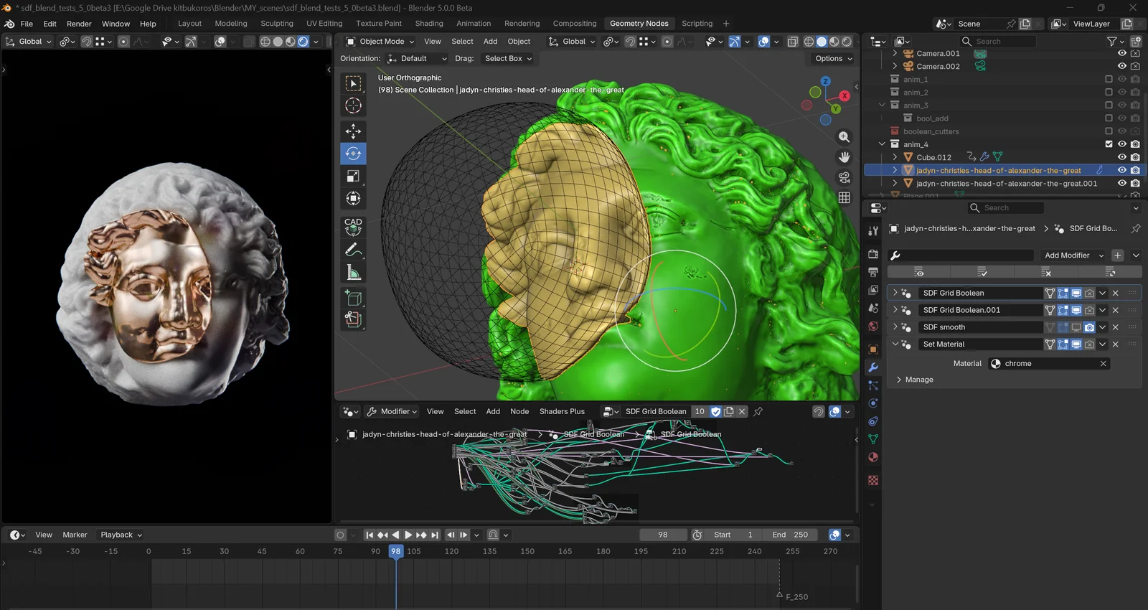Image resolution: width=1148 pixels, height=610 pixels.
Task: Click the CAD tool icon
Action: coord(353,226)
